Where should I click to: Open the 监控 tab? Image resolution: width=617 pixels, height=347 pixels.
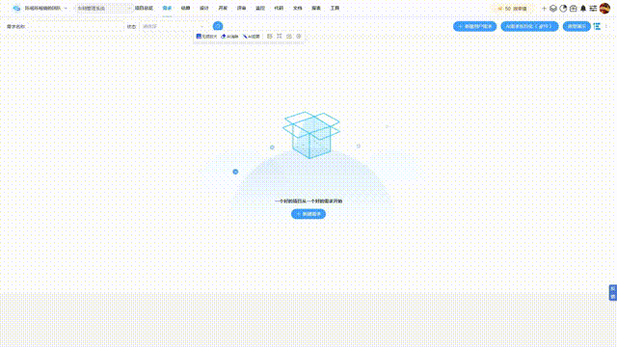pos(260,8)
